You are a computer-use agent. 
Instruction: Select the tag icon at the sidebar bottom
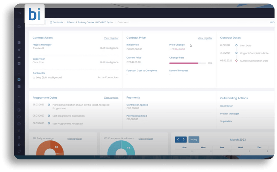[19, 151]
